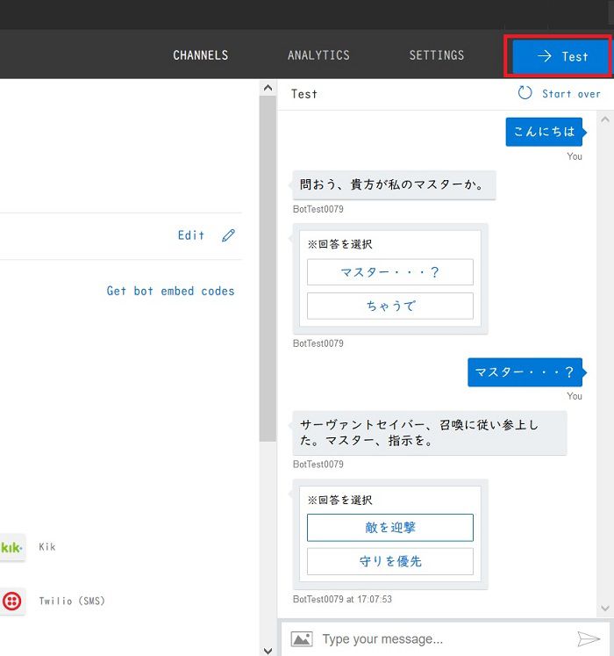Click the left panel scroll up arrow

(x=268, y=87)
